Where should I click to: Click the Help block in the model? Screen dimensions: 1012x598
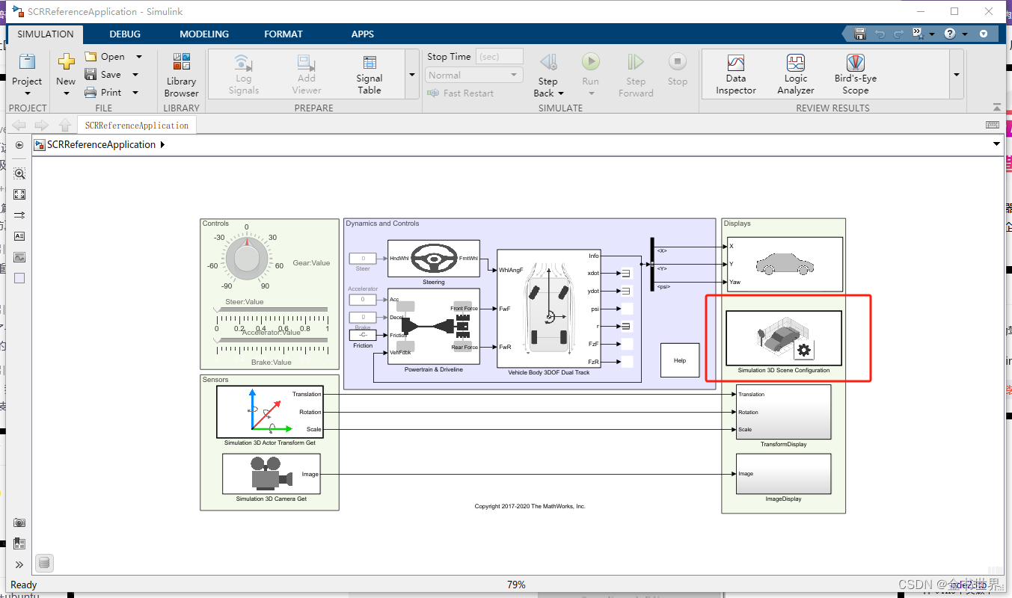point(679,360)
